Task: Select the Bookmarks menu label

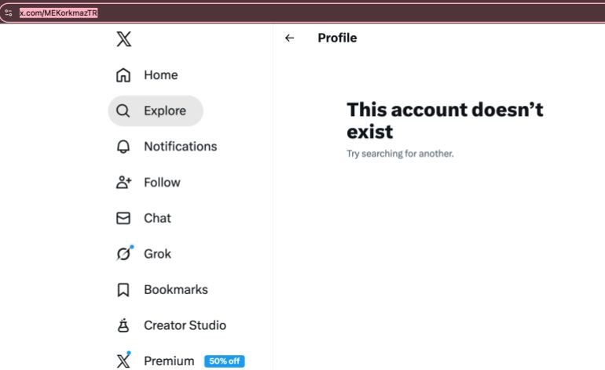Action: [175, 290]
